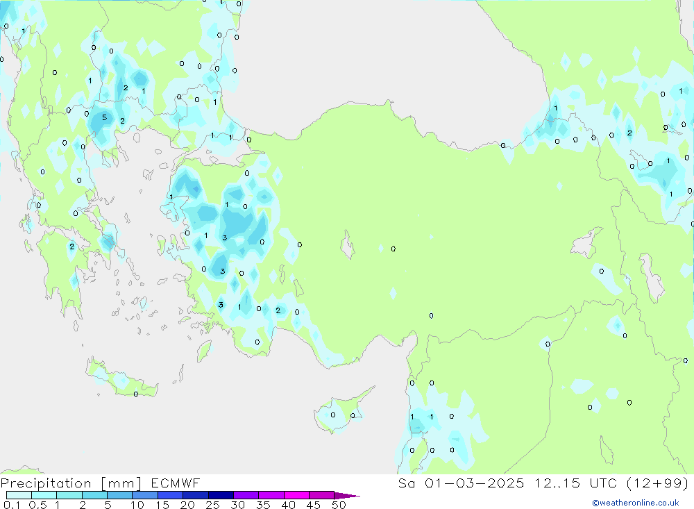Click the '(12+99)' forecast offset text
The image size is (694, 509).
click(x=658, y=483)
